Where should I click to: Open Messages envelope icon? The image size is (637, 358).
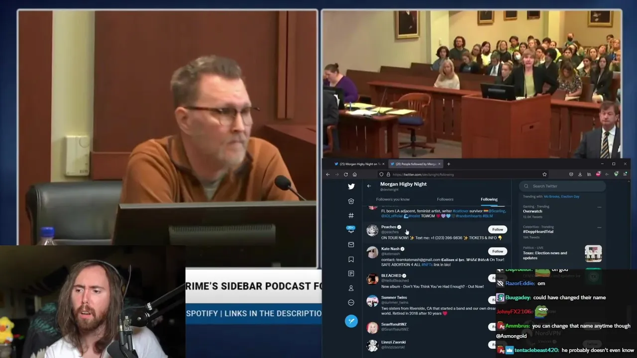point(351,245)
